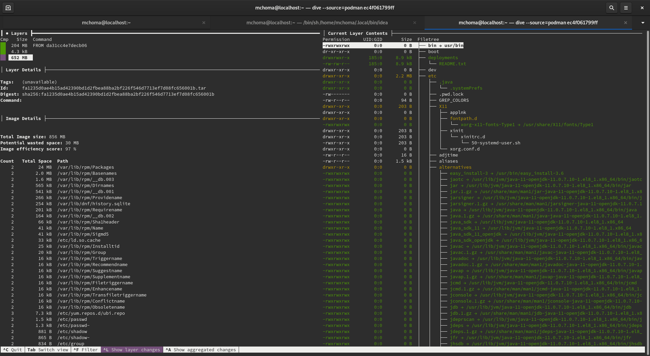Switch to the /bin/sh idea tab
This screenshot has height=356, width=650.
[317, 23]
